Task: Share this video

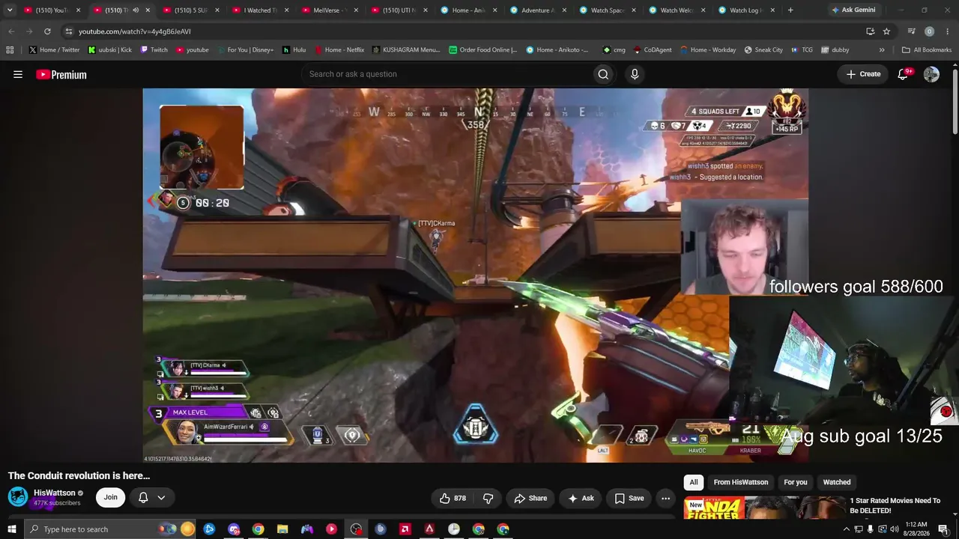Action: [530, 498]
